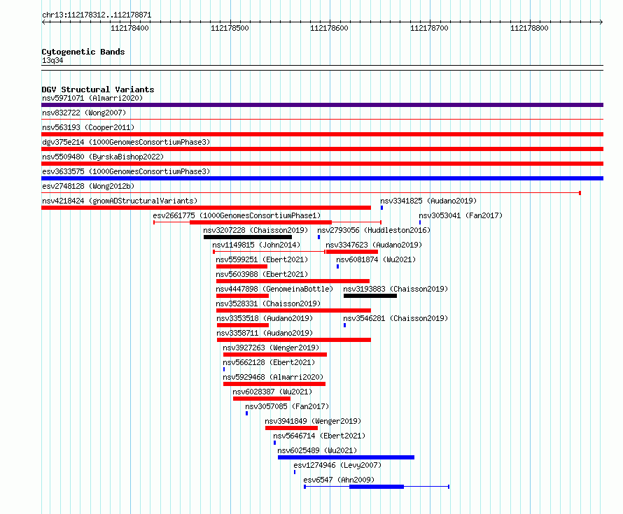
Task: Open esv1274946 (Levy2007) label
Action: [337, 465]
